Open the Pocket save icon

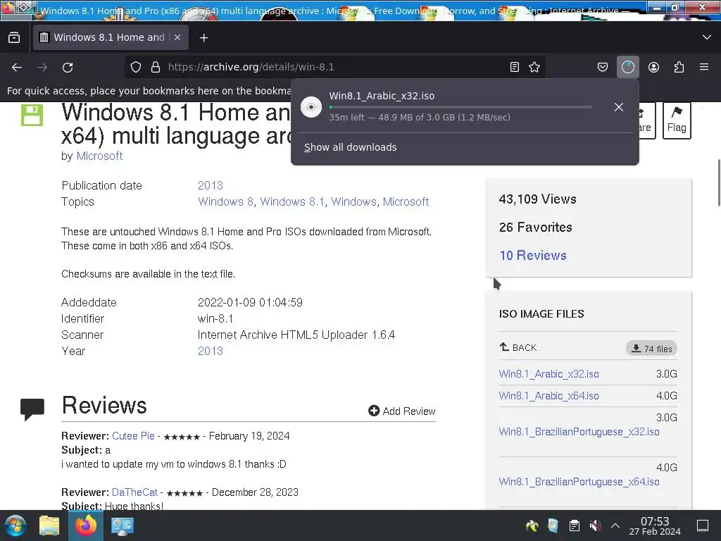pos(603,67)
